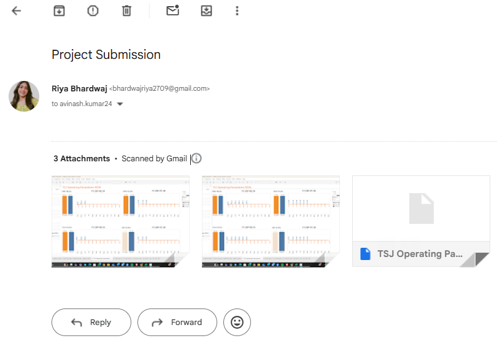
Task: Go back using the left arrow
Action: click(17, 11)
